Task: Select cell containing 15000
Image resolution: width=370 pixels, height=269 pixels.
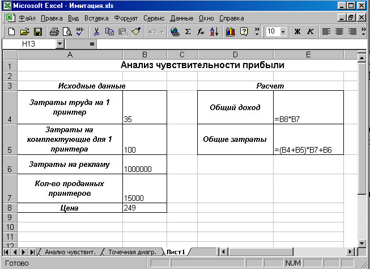Action: (144, 188)
